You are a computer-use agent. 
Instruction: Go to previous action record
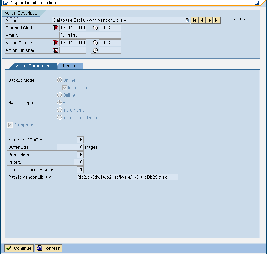(202, 21)
